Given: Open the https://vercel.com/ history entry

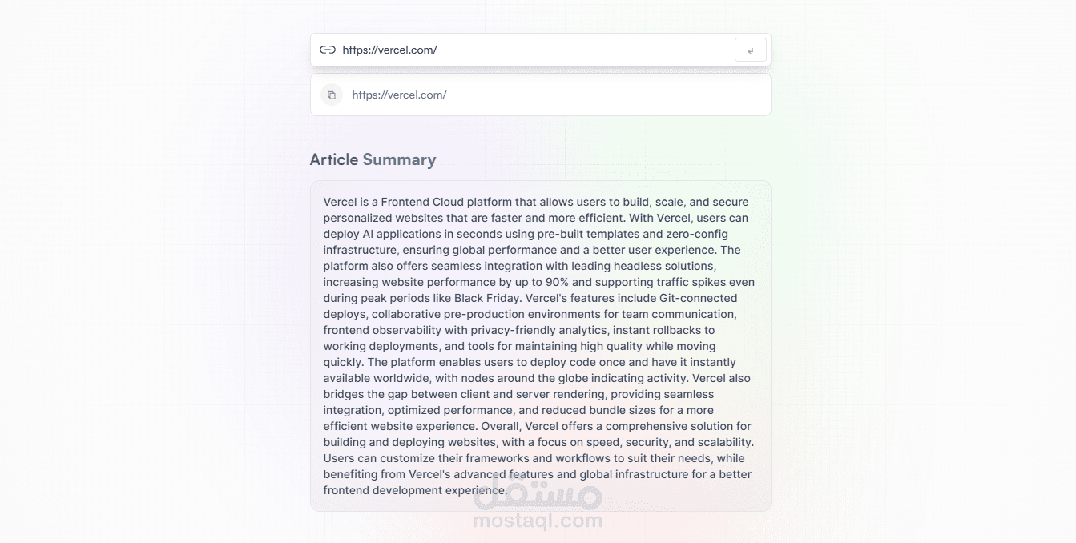Looking at the screenshot, I should coord(399,95).
